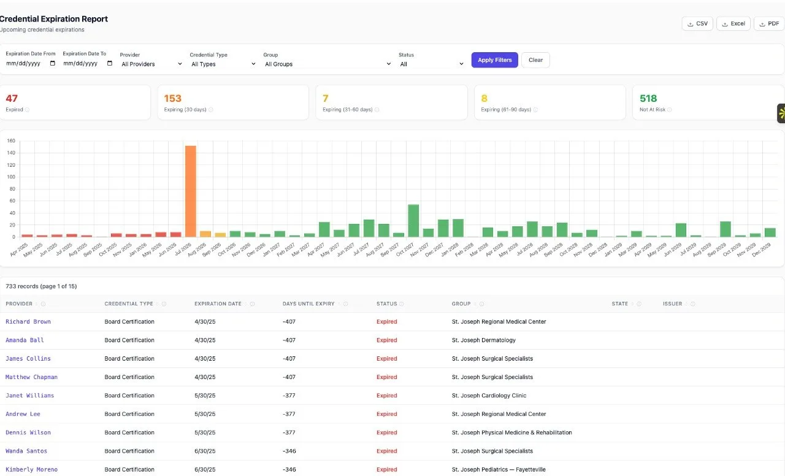Open the Group filter dropdown

(x=327, y=64)
